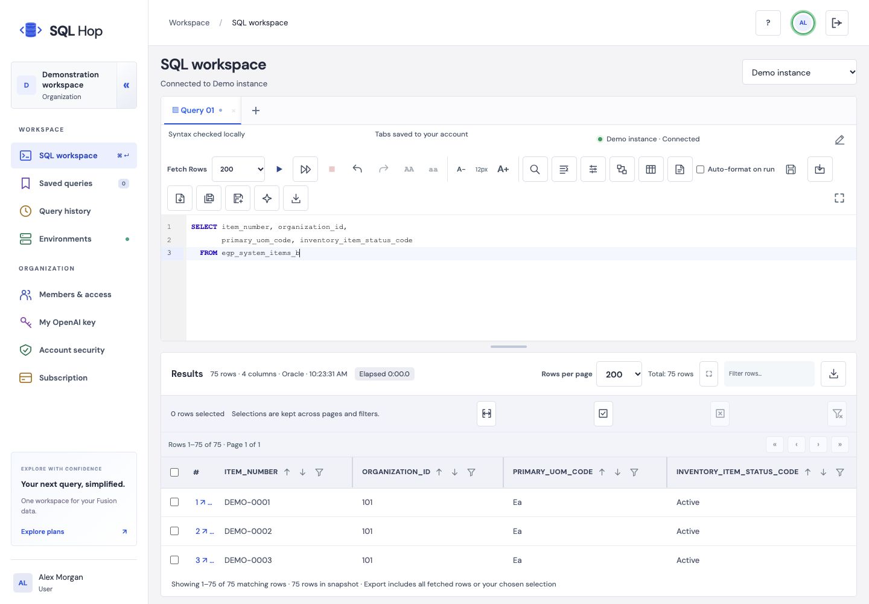
Task: Check the row DEMO-0002 checkbox
Action: 174,531
